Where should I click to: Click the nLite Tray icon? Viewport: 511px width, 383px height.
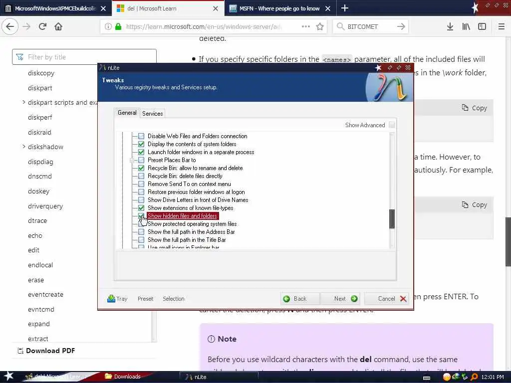click(111, 298)
